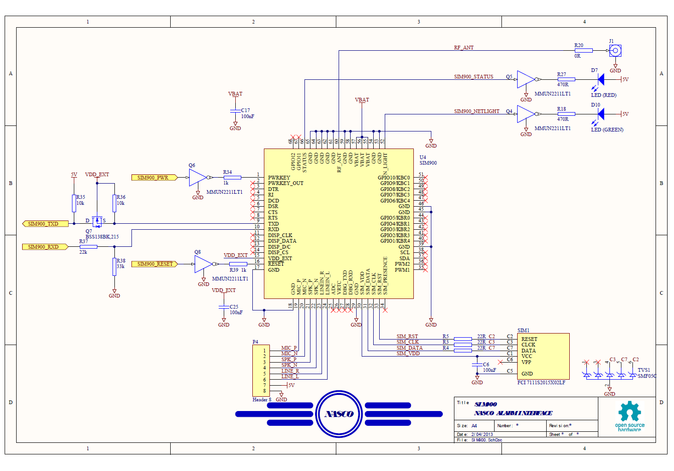Click resistor R20 on the RF_ANT line
Viewport: 674px width, 471px height.
click(584, 50)
